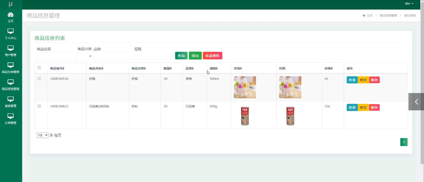Viewport: 424px width, 182px height.
Task: Open the 贝因美 封面 thumbnail image
Action: point(290,115)
